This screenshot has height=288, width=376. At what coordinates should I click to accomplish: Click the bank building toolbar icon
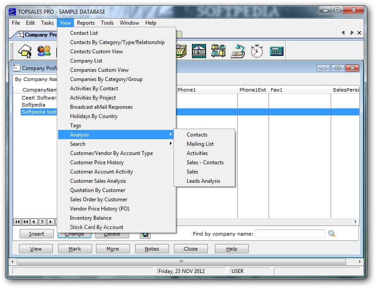pos(199,51)
